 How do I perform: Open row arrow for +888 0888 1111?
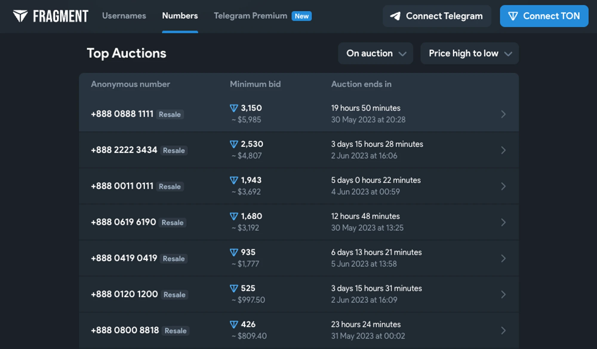coord(503,114)
